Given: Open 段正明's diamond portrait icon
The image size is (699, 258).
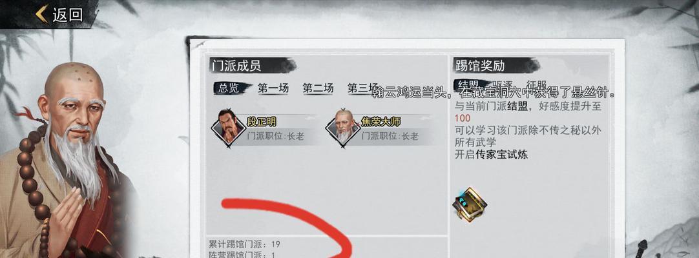Looking at the screenshot, I should point(228,128).
